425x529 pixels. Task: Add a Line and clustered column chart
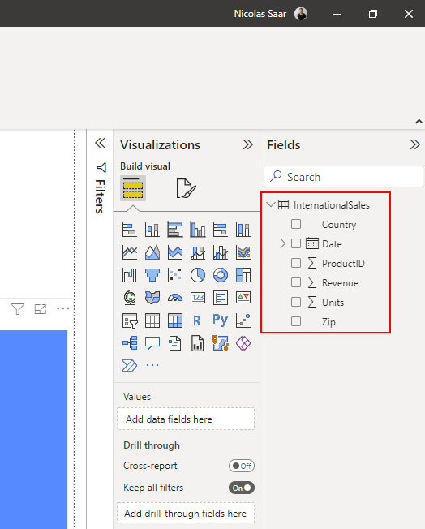221,252
